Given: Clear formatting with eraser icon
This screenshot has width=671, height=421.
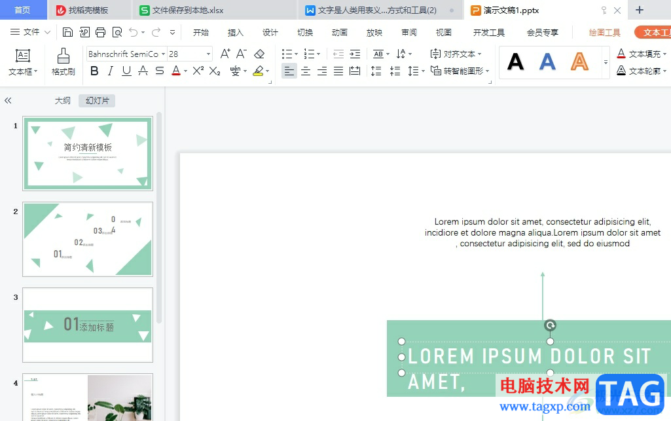Looking at the screenshot, I should click(259, 54).
